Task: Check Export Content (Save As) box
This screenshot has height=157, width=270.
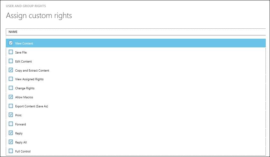Action: tap(11, 106)
